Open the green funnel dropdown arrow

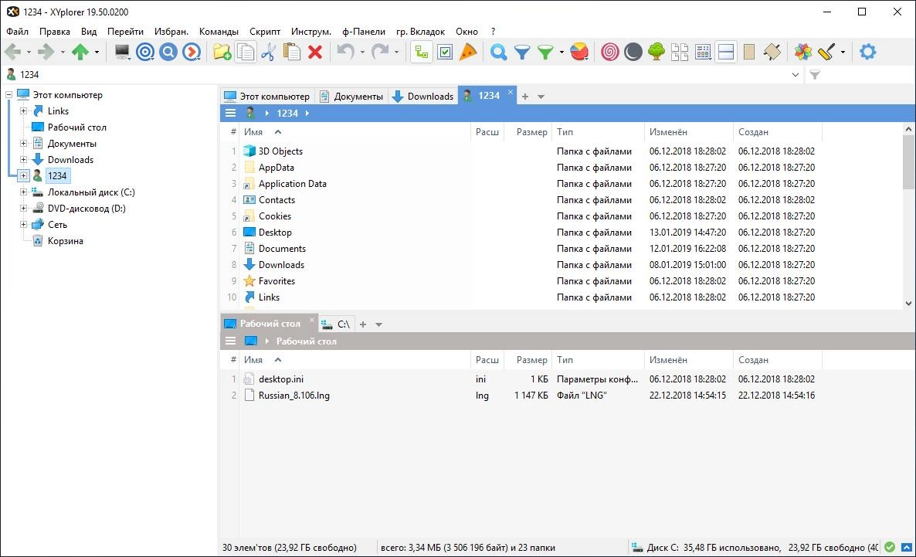pos(561,52)
